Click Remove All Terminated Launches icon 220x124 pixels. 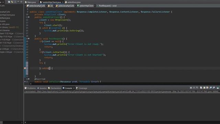coord(197,87)
